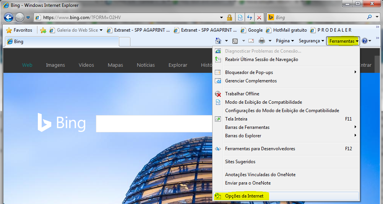This screenshot has width=383, height=204.
Task: Choose Reabrir Última Sessão de Navegação
Action: [x=286, y=59]
